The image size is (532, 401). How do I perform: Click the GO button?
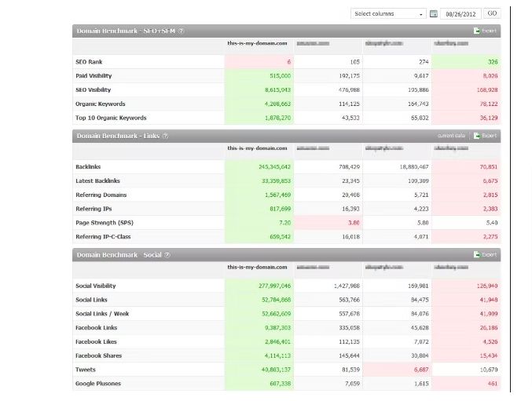(x=492, y=13)
